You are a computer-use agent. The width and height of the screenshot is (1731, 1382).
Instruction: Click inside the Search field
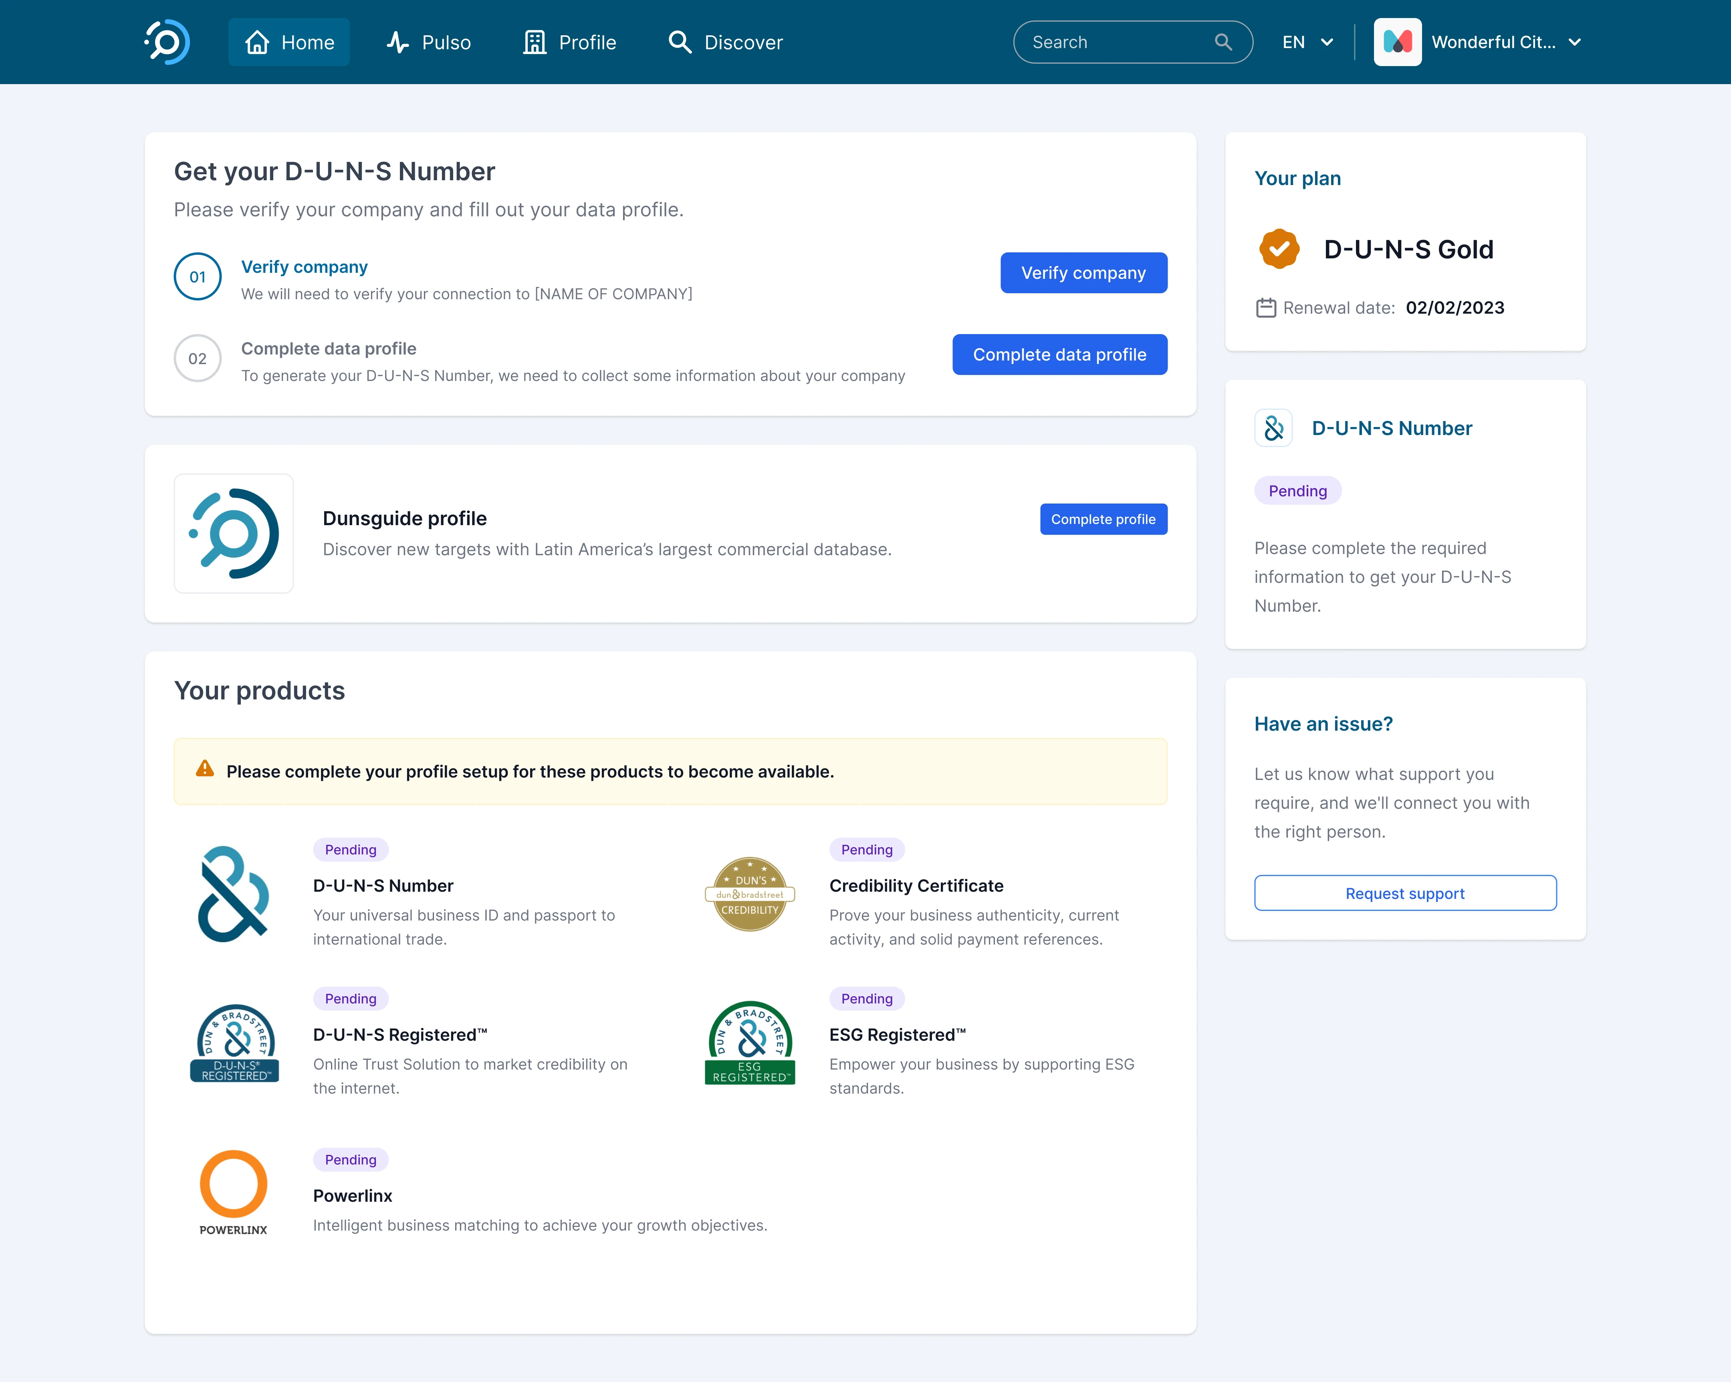click(1133, 42)
